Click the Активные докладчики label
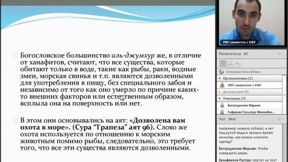Image resolution: width=288 pixels, height=162 pixels. pos(243,72)
